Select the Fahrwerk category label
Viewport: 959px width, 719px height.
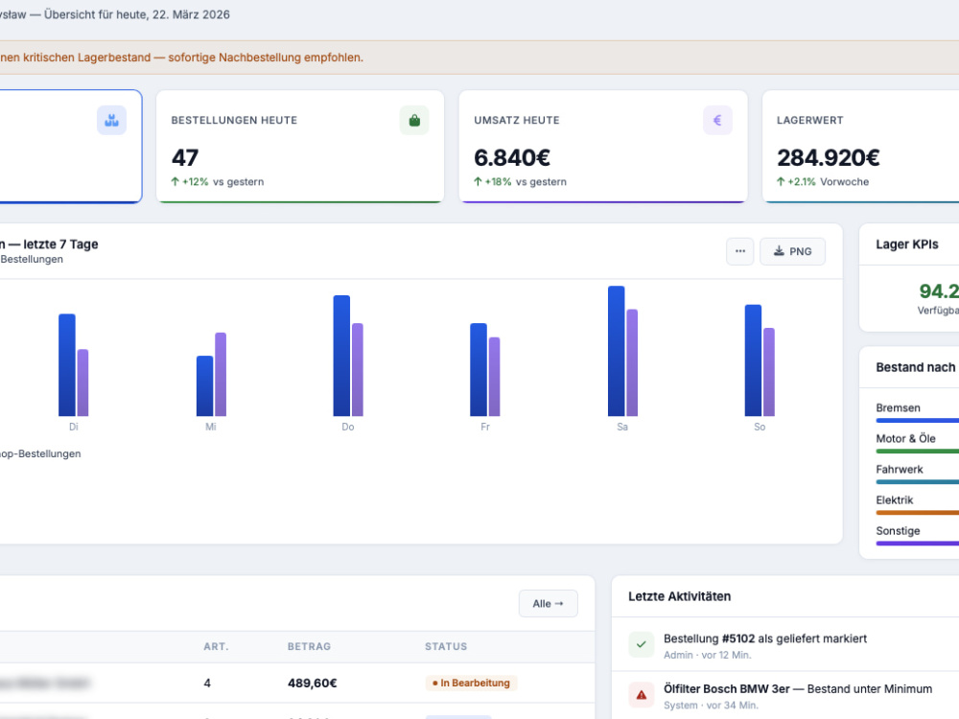(900, 470)
